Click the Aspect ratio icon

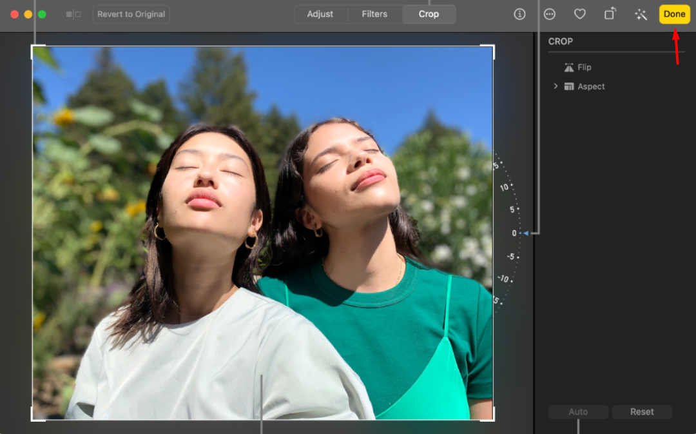coord(569,86)
